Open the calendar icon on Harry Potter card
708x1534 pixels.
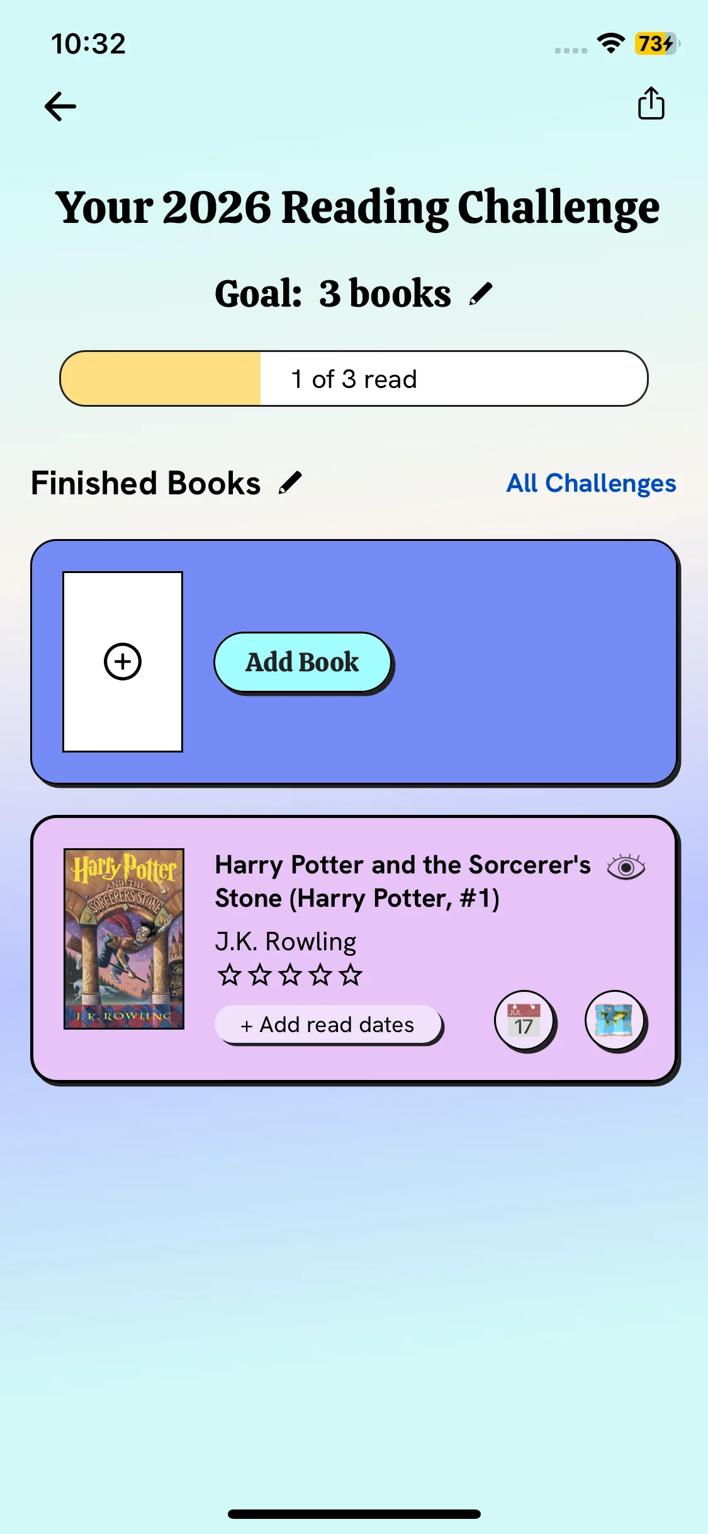[524, 1020]
